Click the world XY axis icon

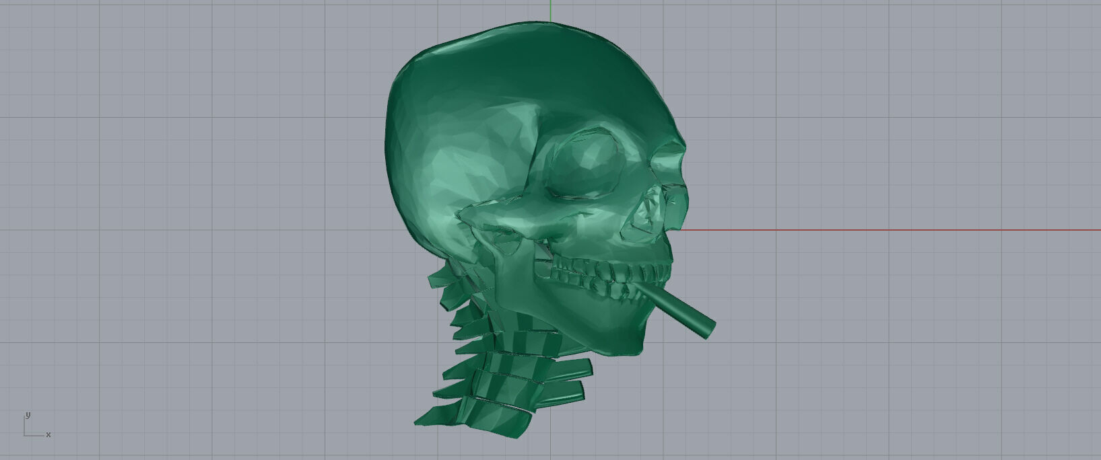pos(37,426)
